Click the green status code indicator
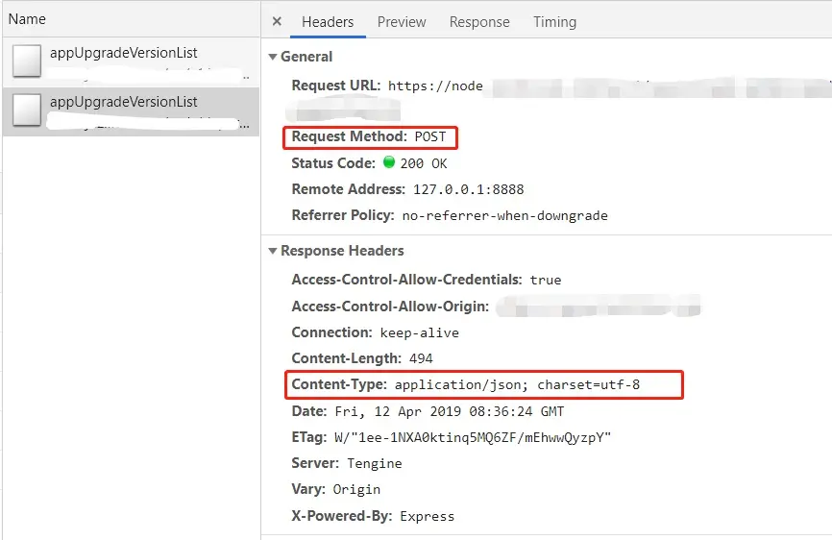Viewport: 832px width, 540px height. [389, 162]
